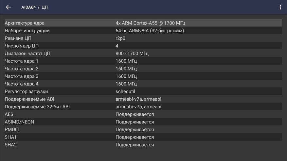Tap the PMULL row
287x161 pixels.
click(143, 130)
